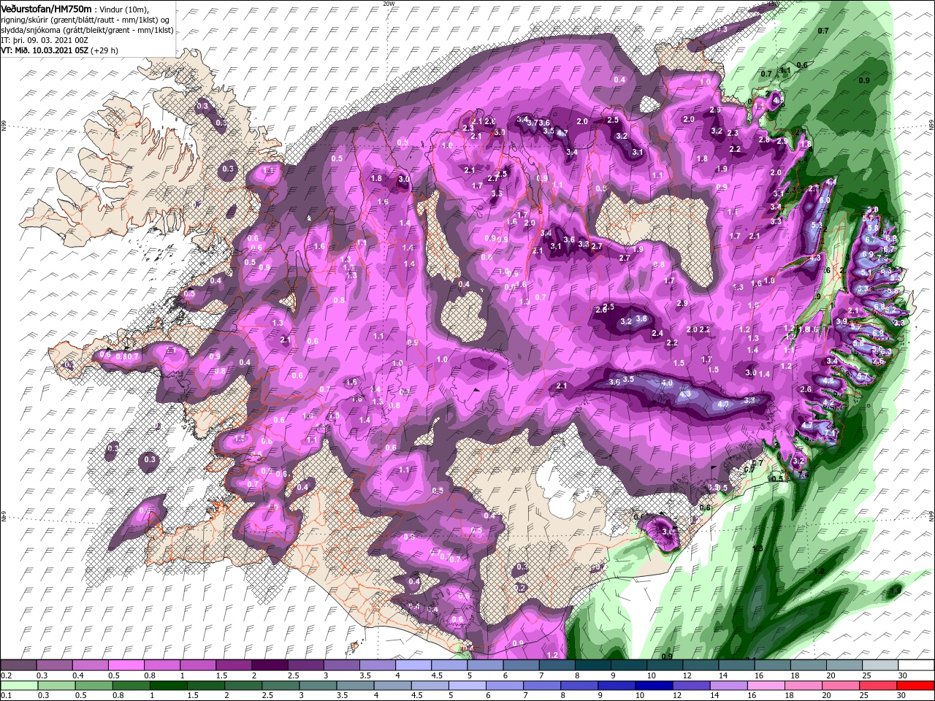Select the pink rain swatch between 16 and 18
Image resolution: width=935 pixels, height=701 pixels.
[766, 686]
